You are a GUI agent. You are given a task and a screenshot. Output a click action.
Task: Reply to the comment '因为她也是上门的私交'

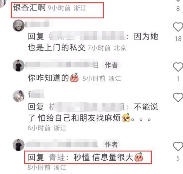[93, 42]
